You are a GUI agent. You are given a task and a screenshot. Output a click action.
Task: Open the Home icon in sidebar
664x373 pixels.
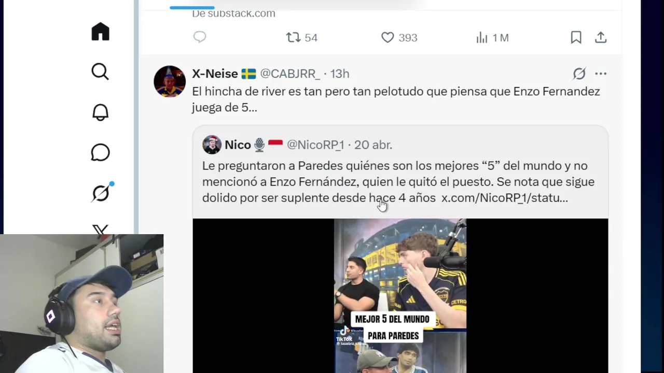[100, 32]
